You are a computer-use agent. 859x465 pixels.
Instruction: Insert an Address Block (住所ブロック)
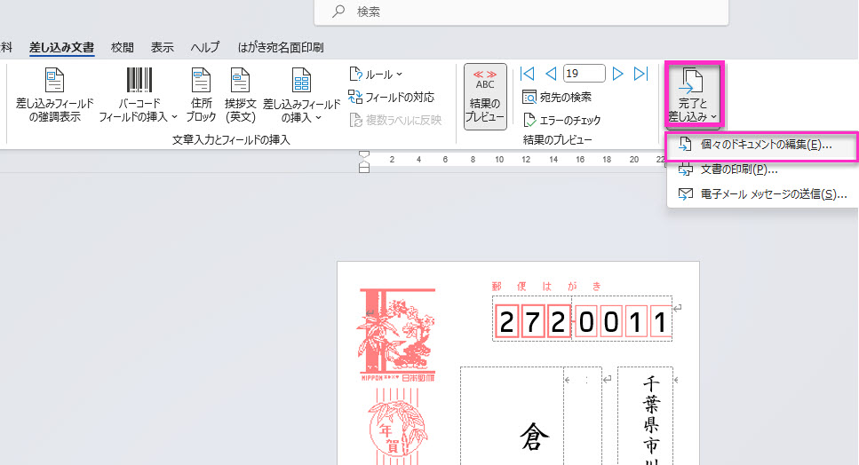tap(201, 95)
